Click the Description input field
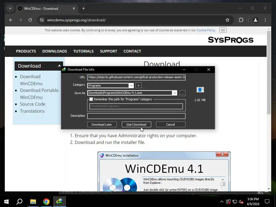 136,116
